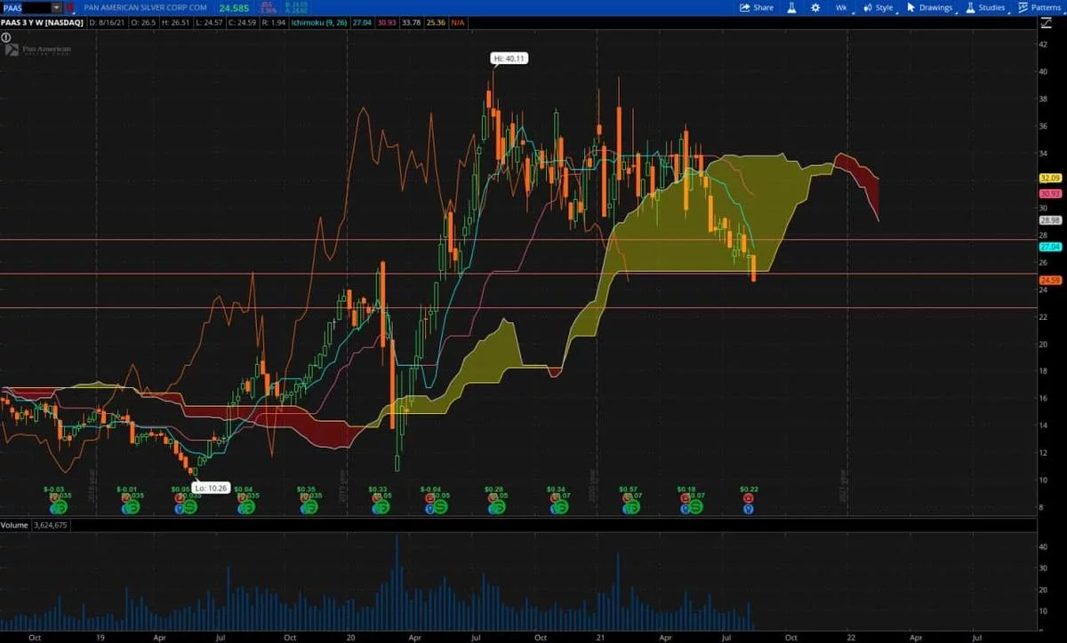
Task: Click the blue conference call icon under $-0.04
Action: click(x=429, y=509)
